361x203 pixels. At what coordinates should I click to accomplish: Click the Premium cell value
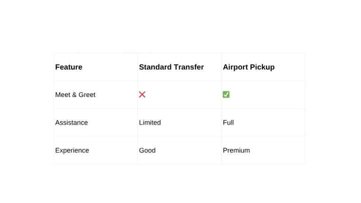pos(236,150)
